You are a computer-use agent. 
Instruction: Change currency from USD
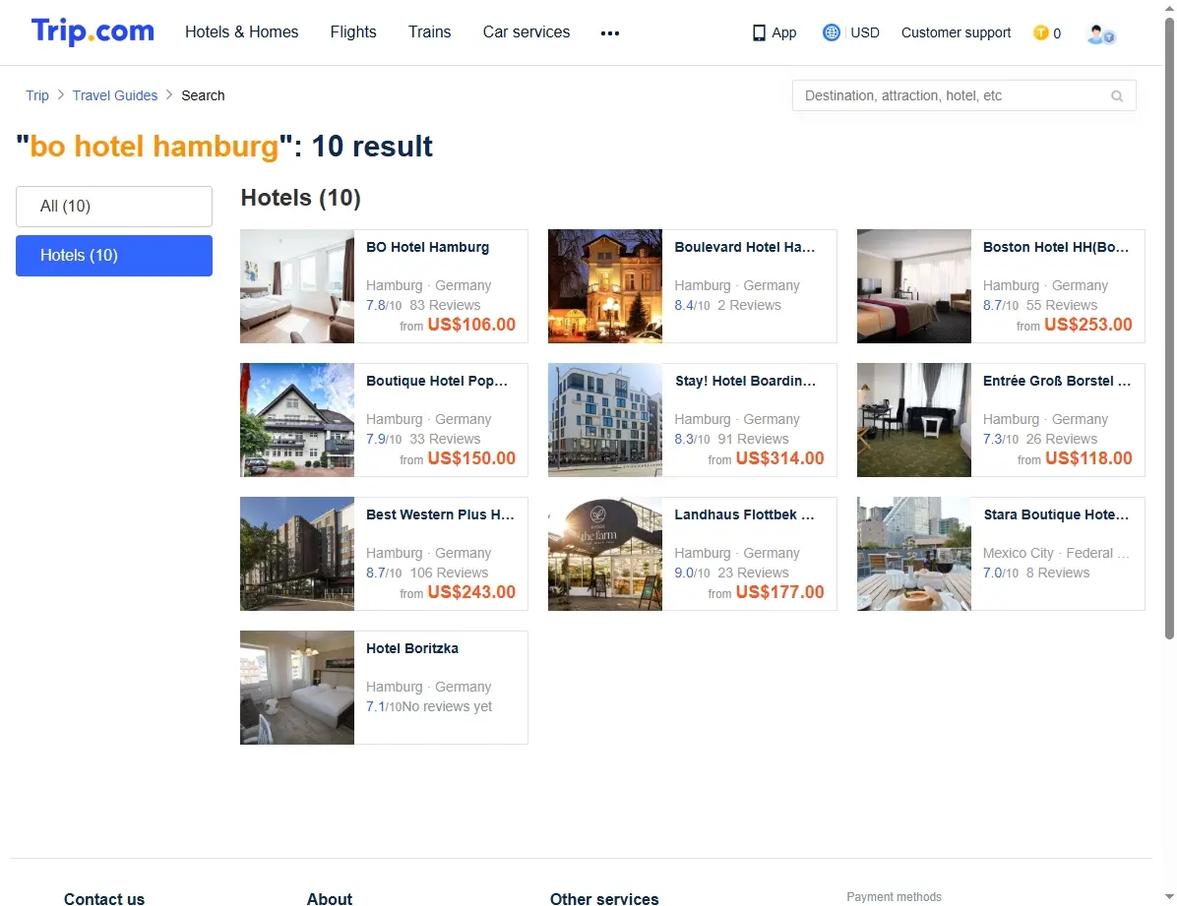click(x=865, y=33)
